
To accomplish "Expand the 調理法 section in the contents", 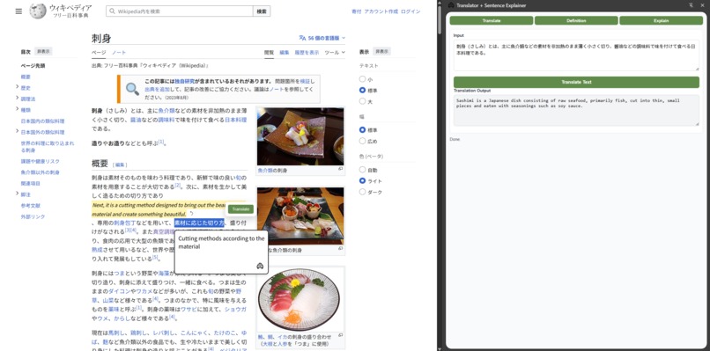I will pos(18,99).
